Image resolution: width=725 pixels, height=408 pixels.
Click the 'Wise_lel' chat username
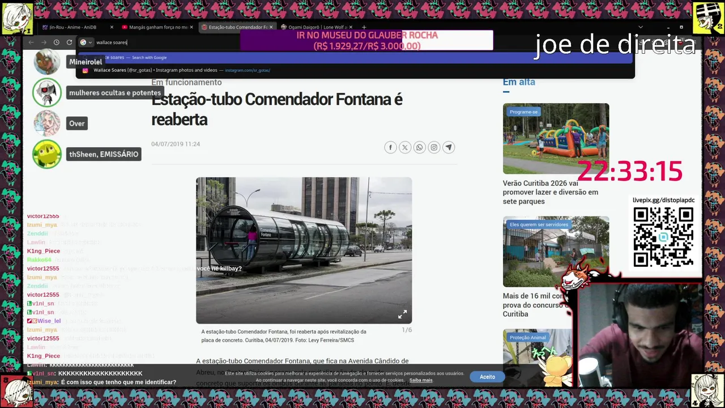pyautogui.click(x=49, y=321)
